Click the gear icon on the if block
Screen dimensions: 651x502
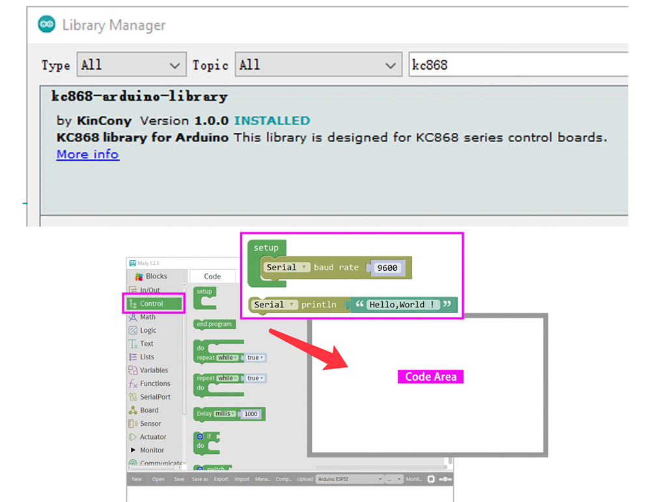tap(200, 436)
